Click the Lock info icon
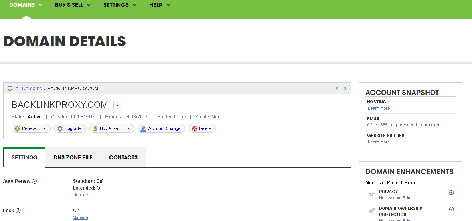Image resolution: width=472 pixels, height=221 pixels. click(18, 211)
